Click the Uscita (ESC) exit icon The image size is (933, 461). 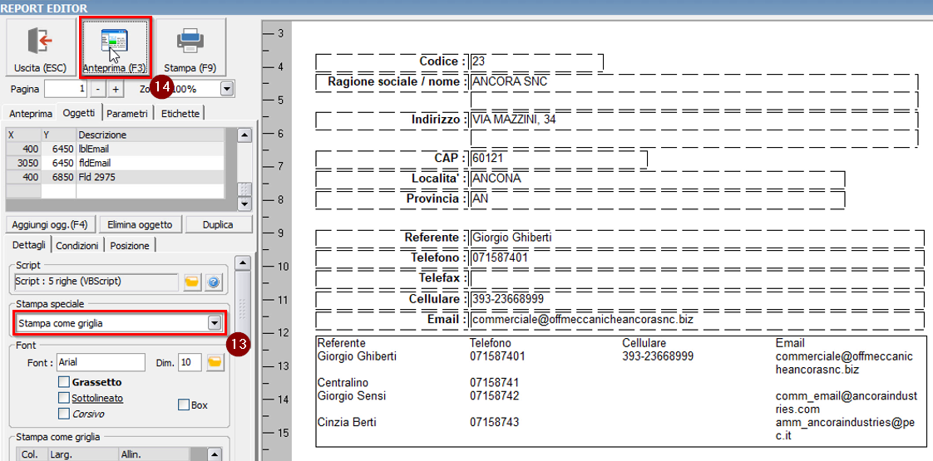[39, 42]
